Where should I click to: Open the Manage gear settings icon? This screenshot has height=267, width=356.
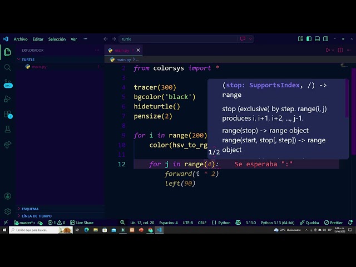7,211
